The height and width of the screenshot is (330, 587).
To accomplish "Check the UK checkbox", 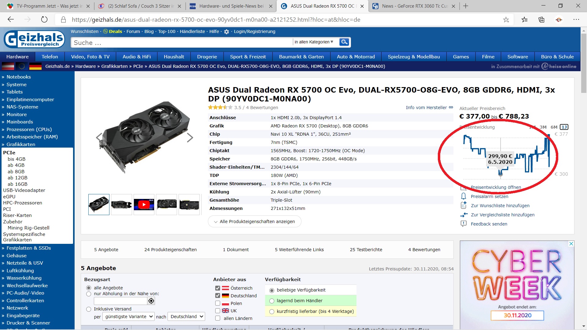I will coord(218,311).
